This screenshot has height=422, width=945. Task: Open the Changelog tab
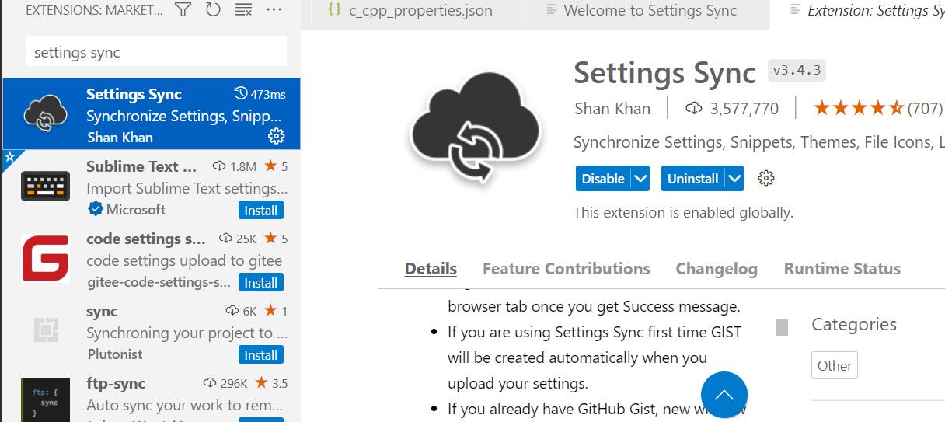point(717,269)
